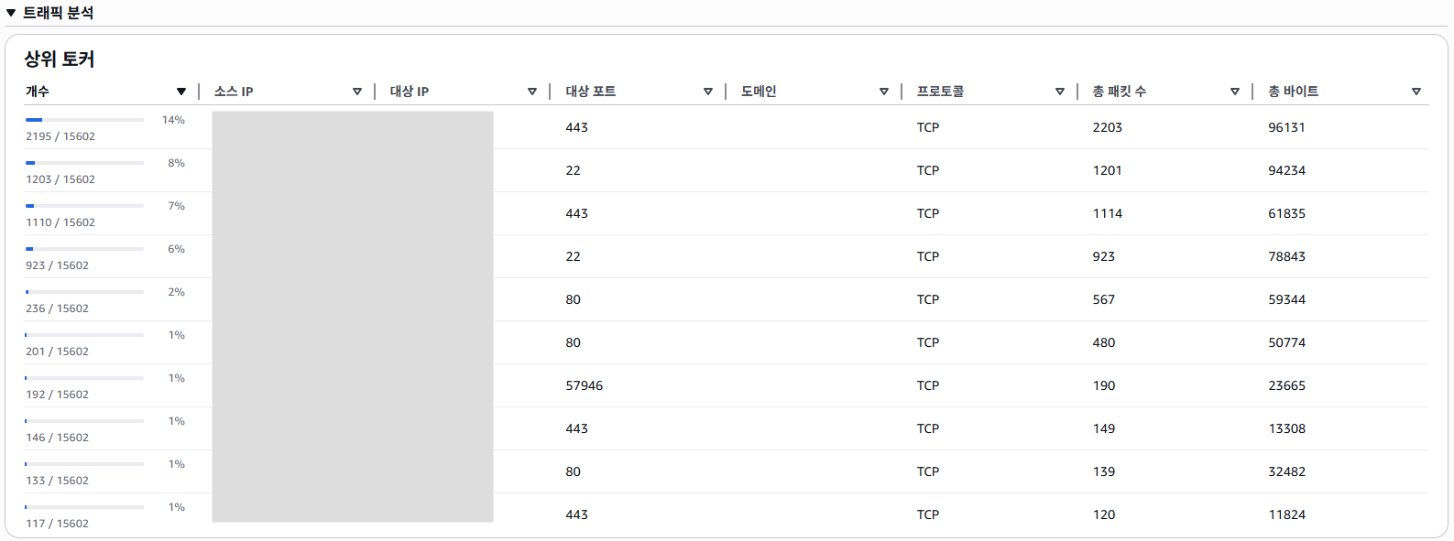
Task: Click the 도메인 column sort arrow
Action: tap(884, 92)
